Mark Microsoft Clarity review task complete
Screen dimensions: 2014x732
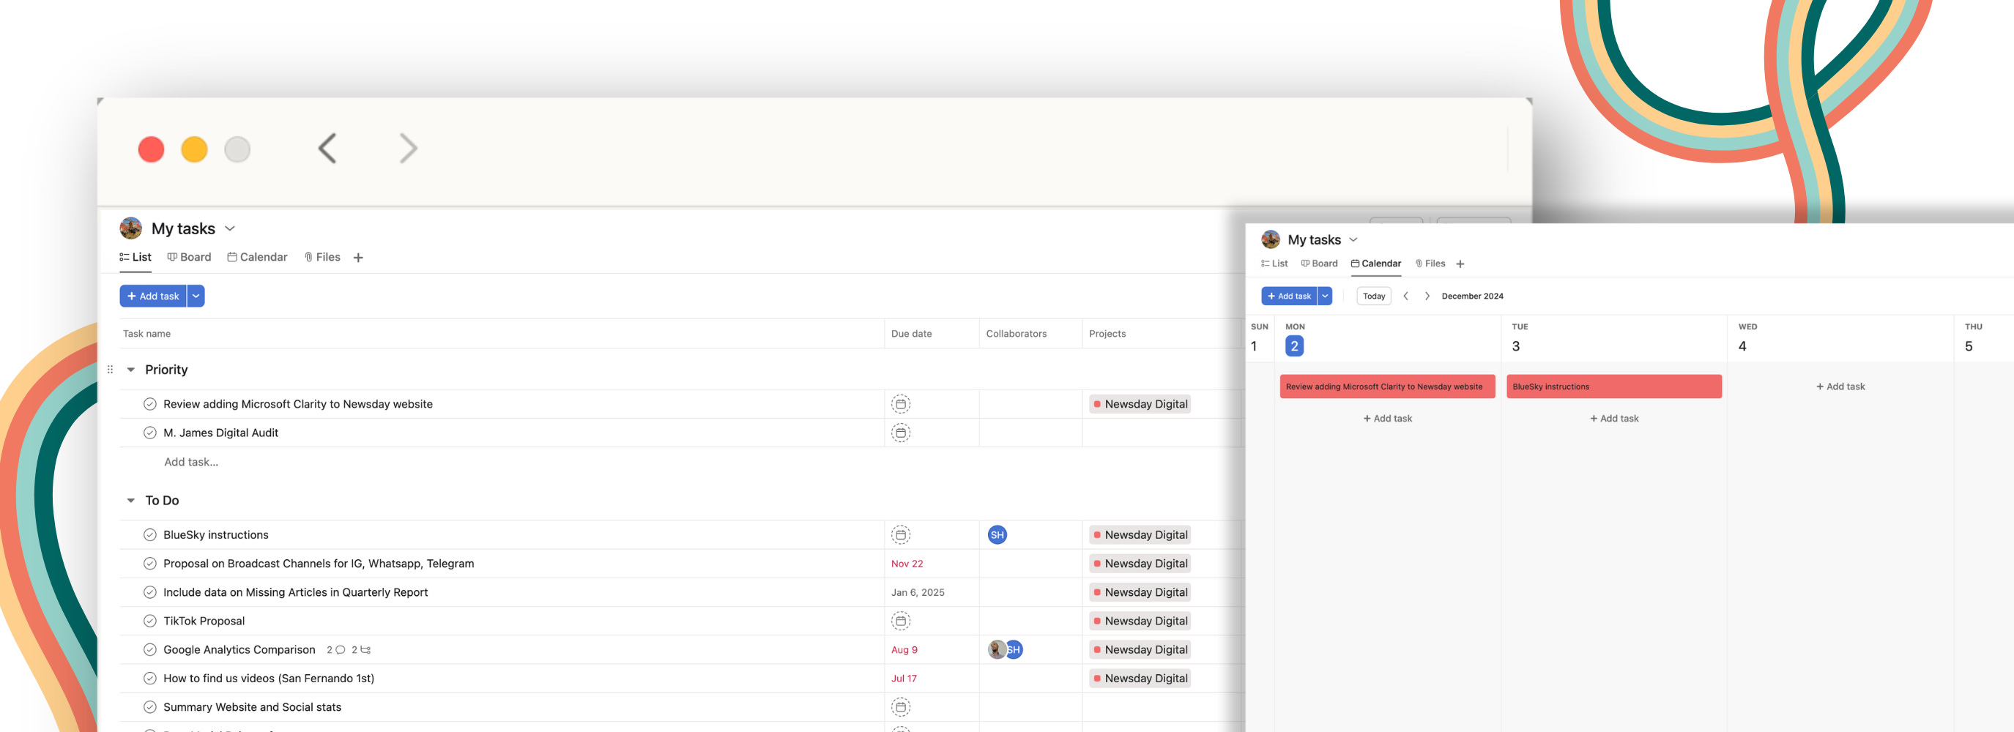150,404
